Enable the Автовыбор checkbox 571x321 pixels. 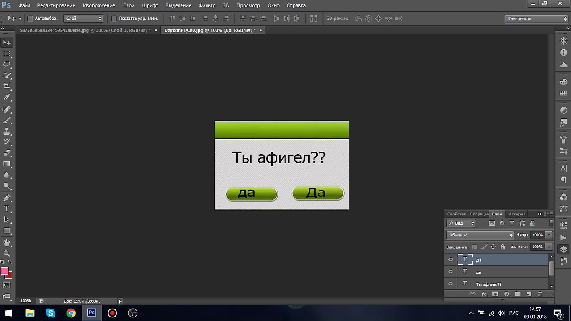pyautogui.click(x=30, y=18)
